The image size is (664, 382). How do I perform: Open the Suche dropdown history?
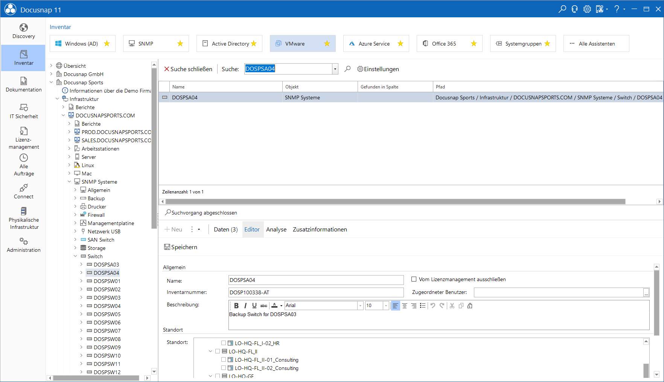[335, 69]
